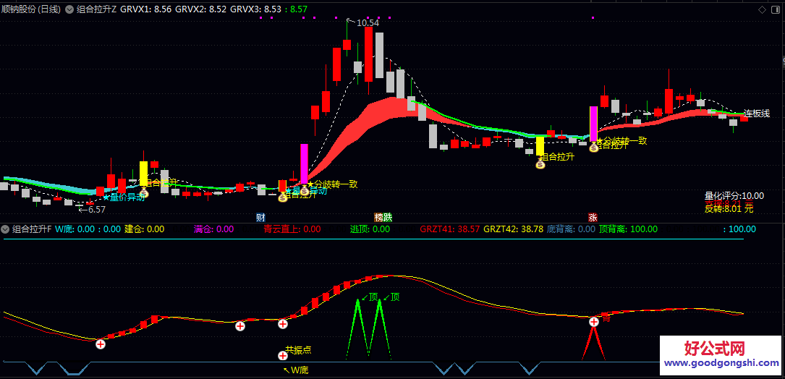Toggle the side panel icon at top right

[776, 9]
